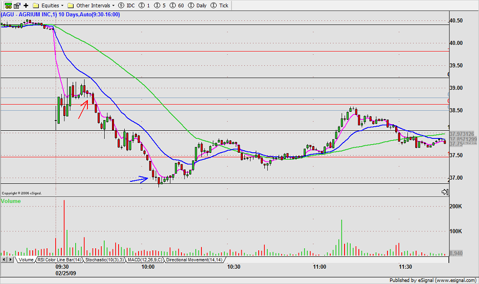The width and height of the screenshot is (479, 284).
Task: Click the 40.00 price axis label
Action: (456, 43)
